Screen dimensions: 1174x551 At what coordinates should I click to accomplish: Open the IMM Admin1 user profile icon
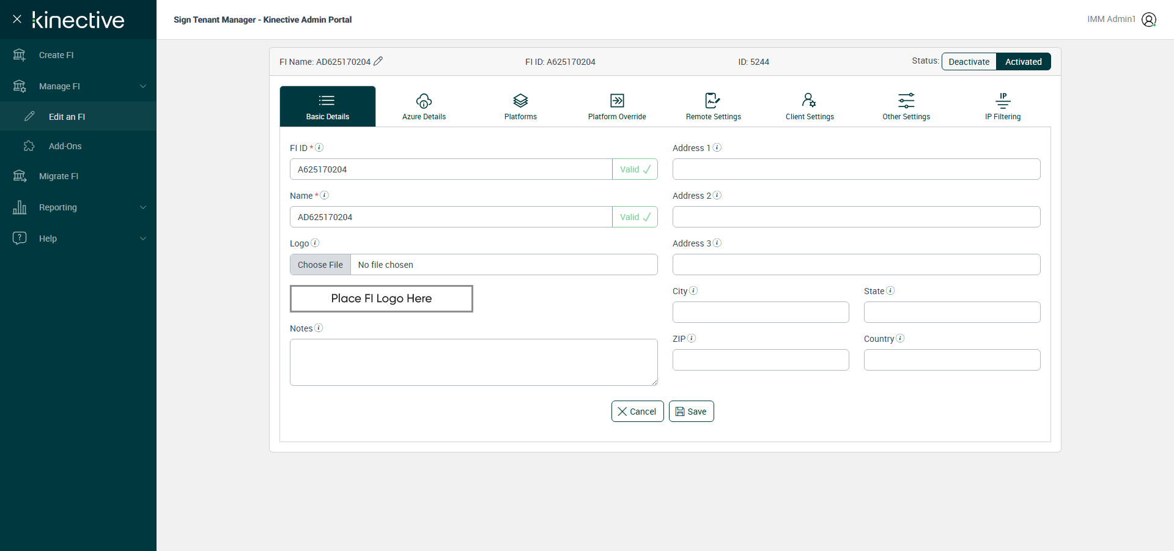[1149, 20]
